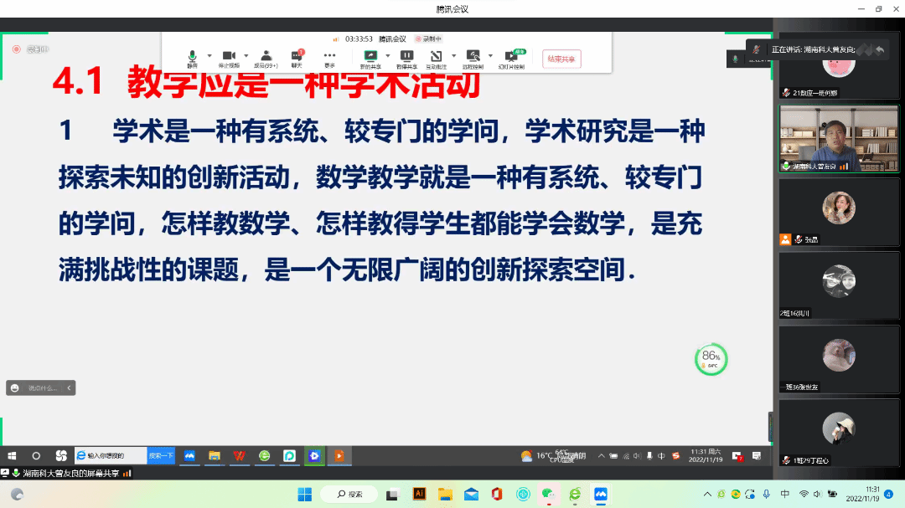Viewport: 905px width, 508px height.
Task: Expand the arrow beside the stop video button
Action: point(246,56)
